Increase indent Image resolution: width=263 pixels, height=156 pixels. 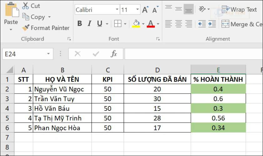[212, 24]
